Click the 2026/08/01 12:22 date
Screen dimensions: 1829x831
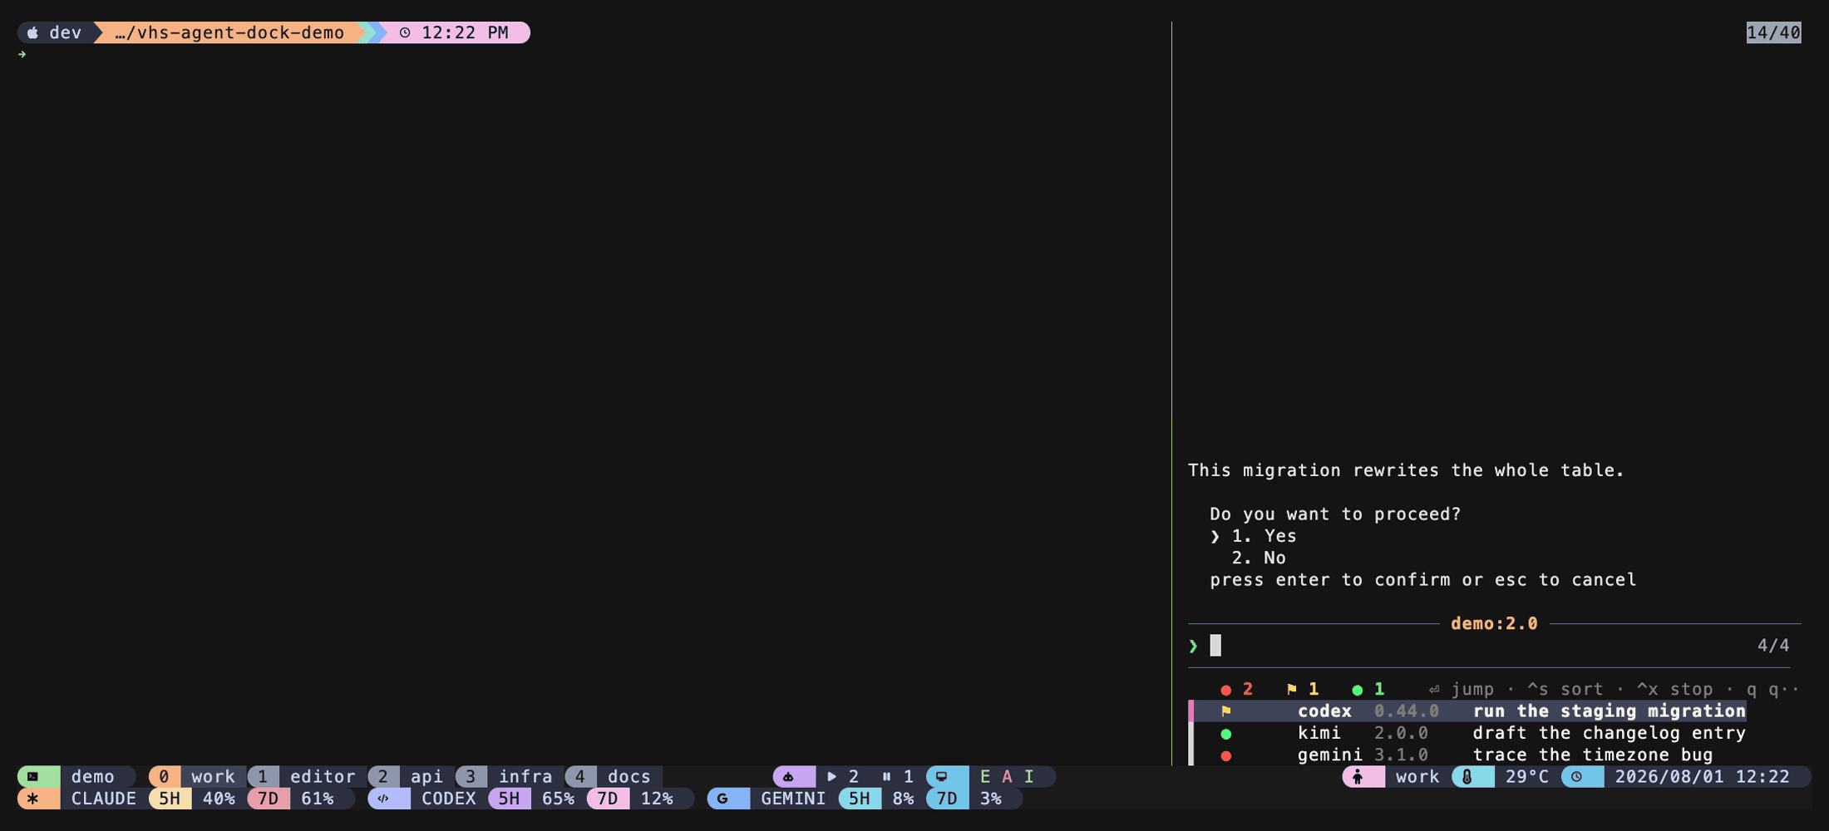tap(1702, 776)
